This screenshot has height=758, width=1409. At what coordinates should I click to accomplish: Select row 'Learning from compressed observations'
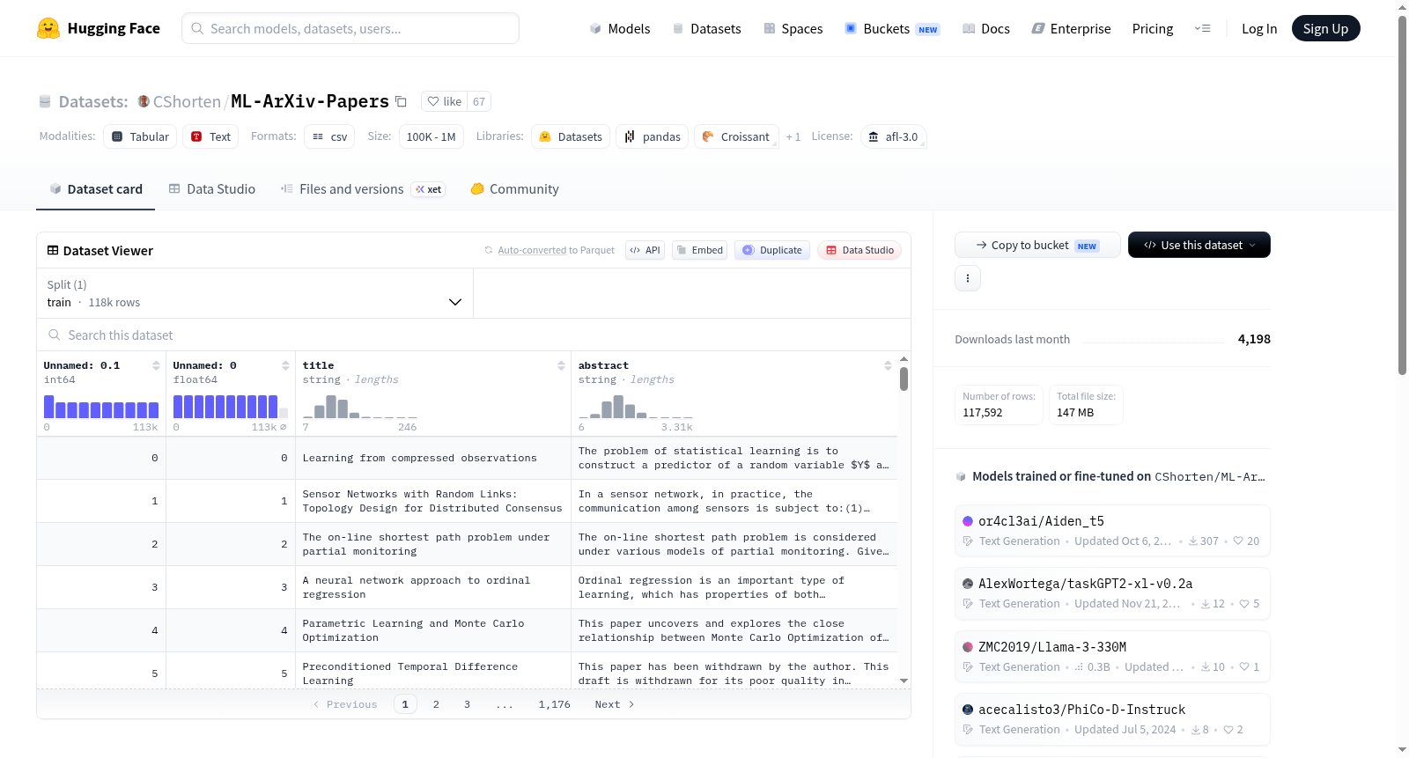pos(467,458)
